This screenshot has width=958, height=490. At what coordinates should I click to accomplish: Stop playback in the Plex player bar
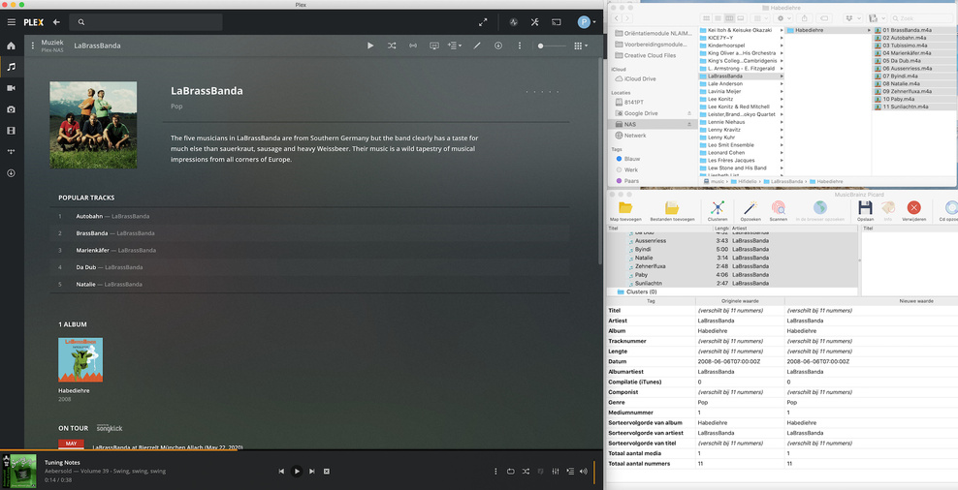(x=327, y=471)
